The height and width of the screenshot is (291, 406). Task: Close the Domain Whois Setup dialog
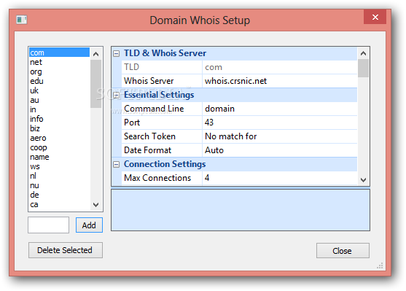(x=375, y=17)
